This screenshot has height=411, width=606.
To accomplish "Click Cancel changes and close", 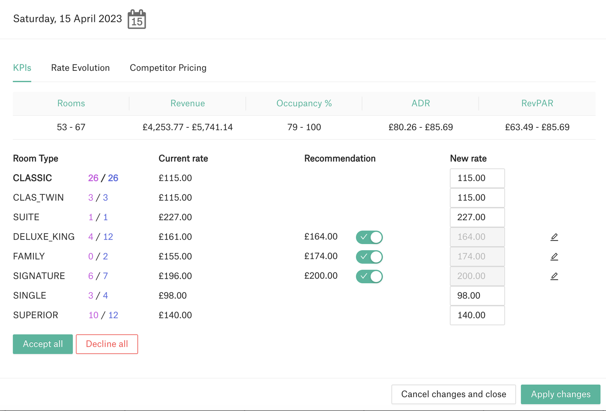I will 453,394.
